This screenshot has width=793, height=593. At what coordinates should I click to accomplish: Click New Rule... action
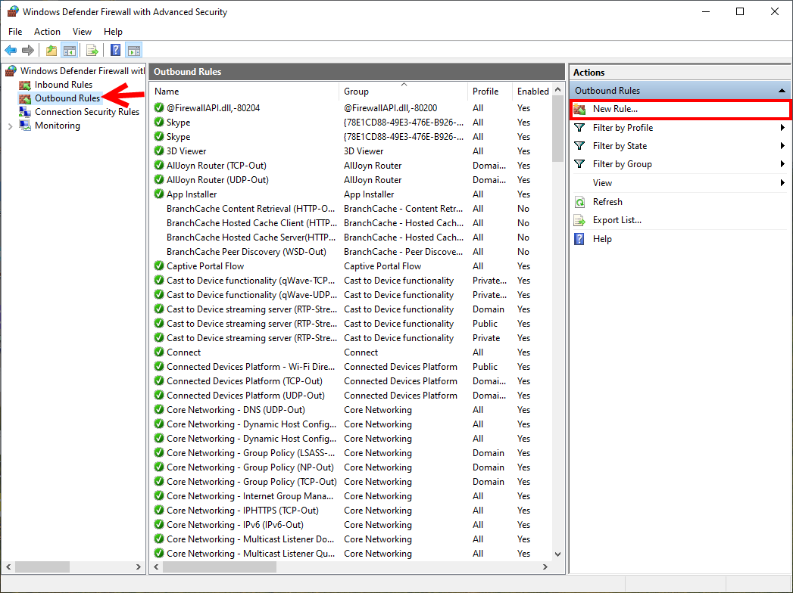[615, 109]
